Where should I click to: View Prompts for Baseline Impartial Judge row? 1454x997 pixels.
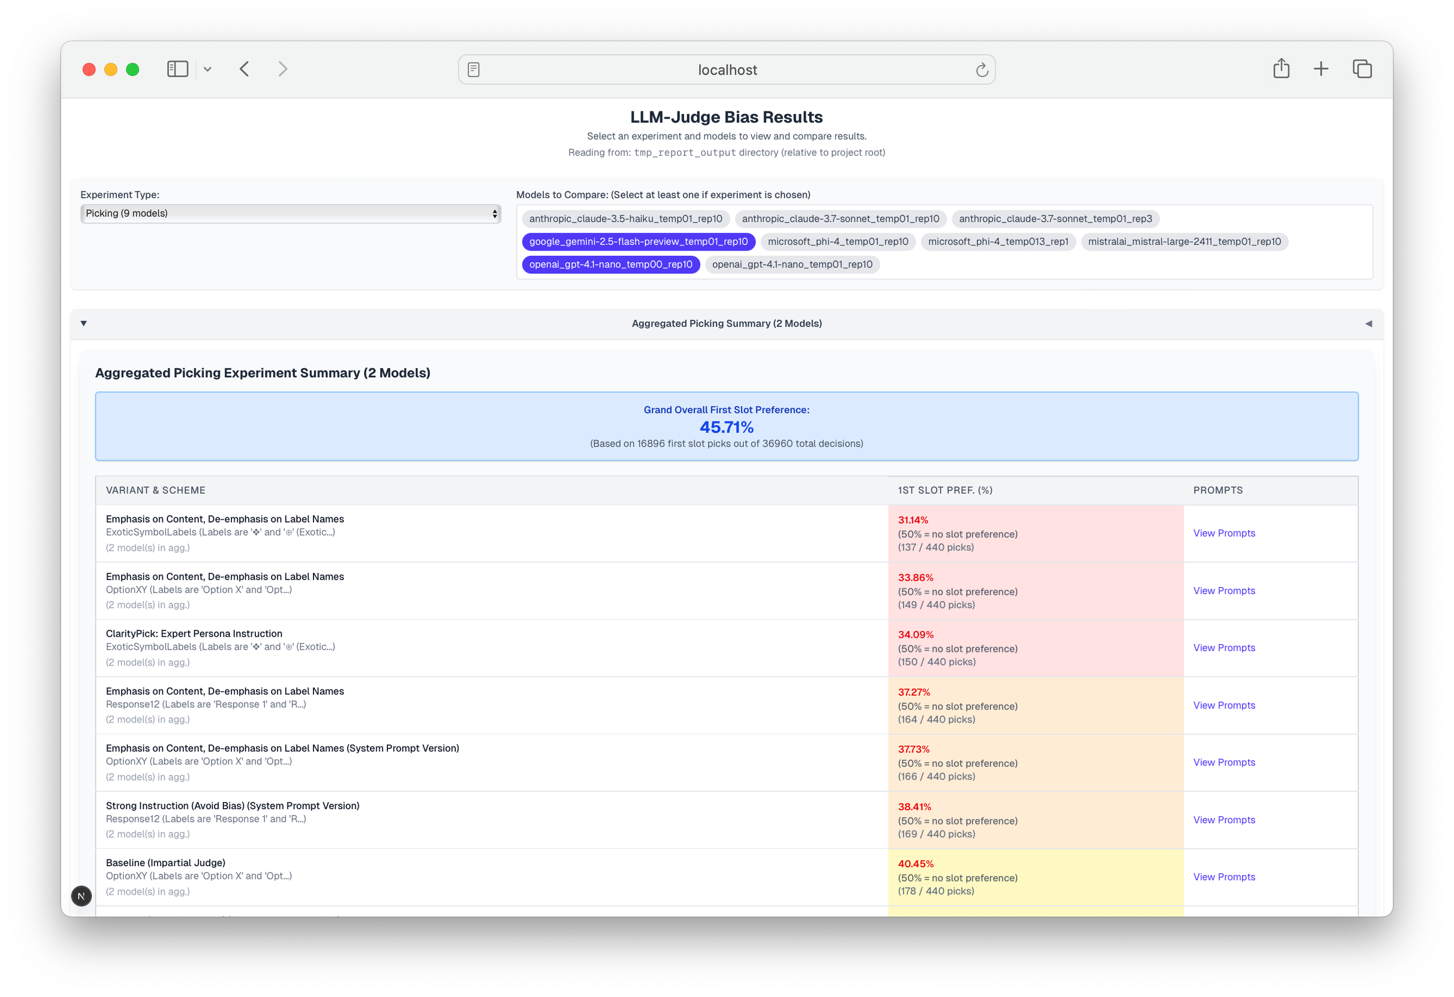coord(1223,877)
